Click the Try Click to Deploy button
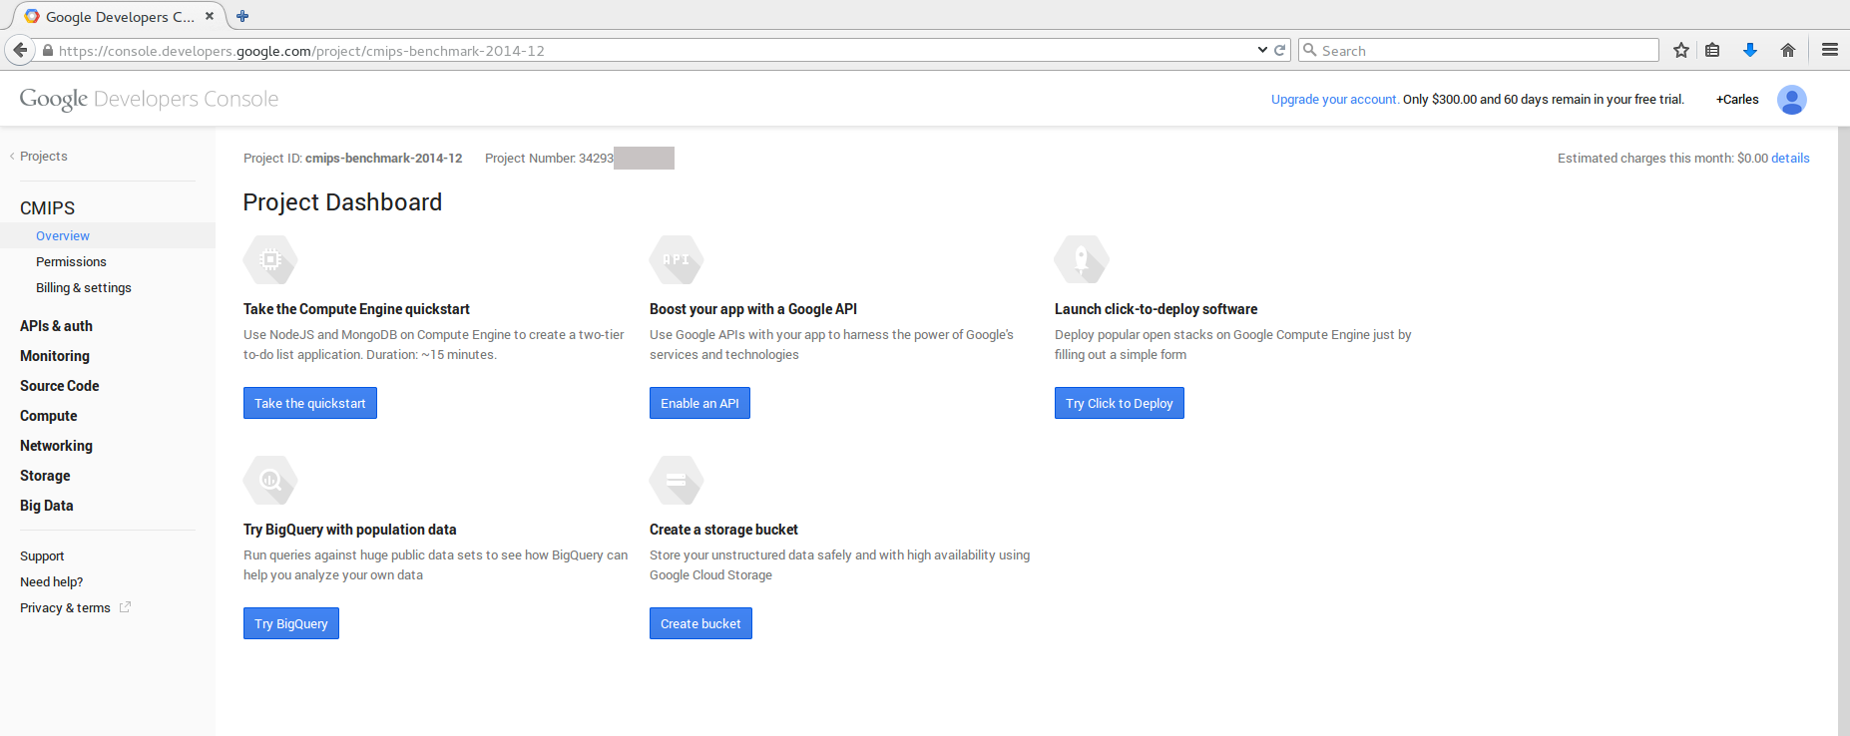Screen dimensions: 1850x736 (1120, 403)
